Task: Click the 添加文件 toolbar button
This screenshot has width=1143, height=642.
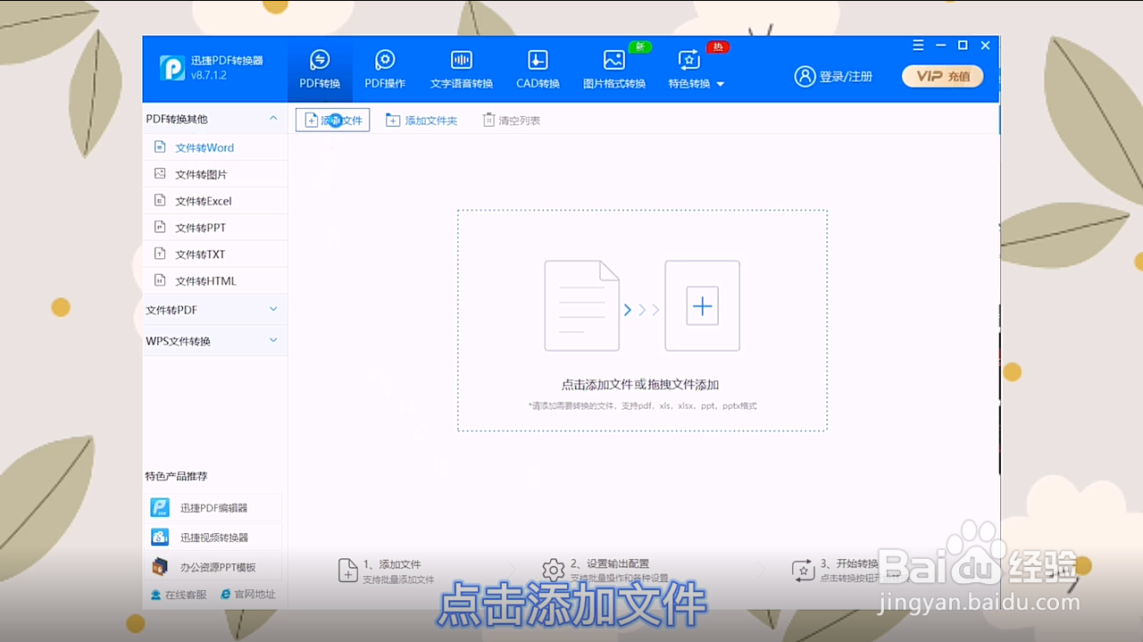Action: pyautogui.click(x=333, y=120)
